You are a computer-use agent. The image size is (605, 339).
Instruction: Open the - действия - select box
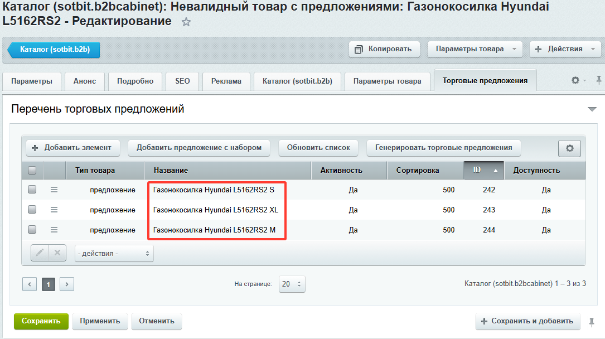[x=114, y=253]
